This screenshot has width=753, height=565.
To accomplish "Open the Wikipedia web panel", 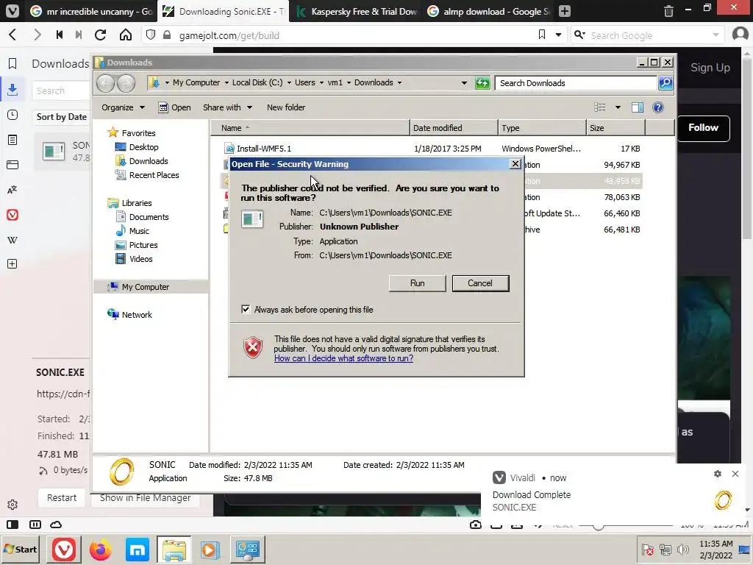I will [x=13, y=240].
